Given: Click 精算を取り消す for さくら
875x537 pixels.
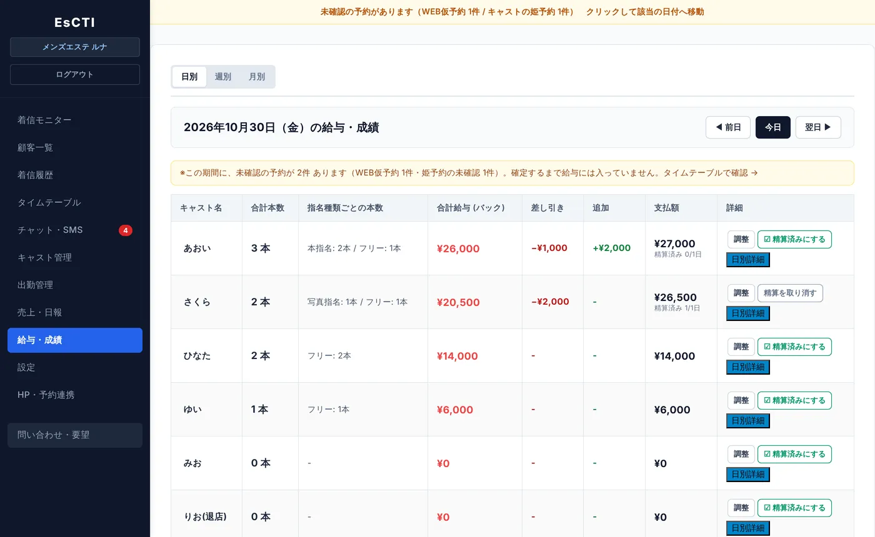Looking at the screenshot, I should (x=790, y=293).
